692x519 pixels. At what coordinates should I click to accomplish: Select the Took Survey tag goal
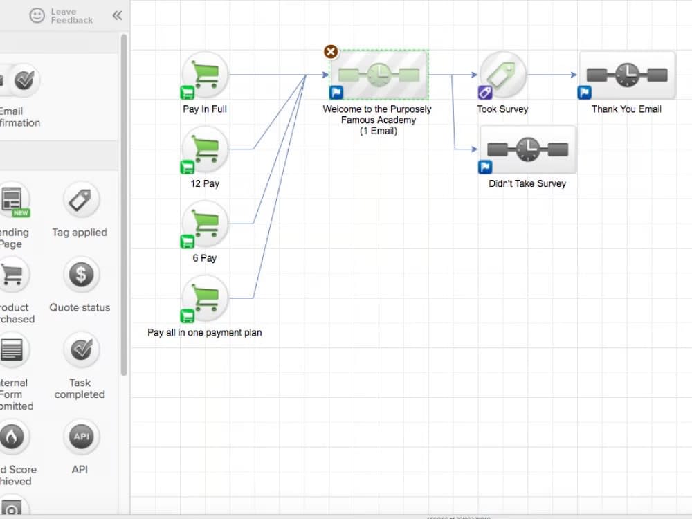click(x=502, y=75)
